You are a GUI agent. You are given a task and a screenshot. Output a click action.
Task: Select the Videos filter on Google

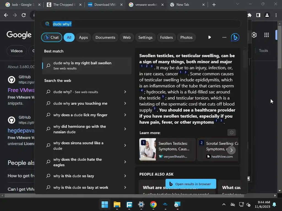point(17,51)
